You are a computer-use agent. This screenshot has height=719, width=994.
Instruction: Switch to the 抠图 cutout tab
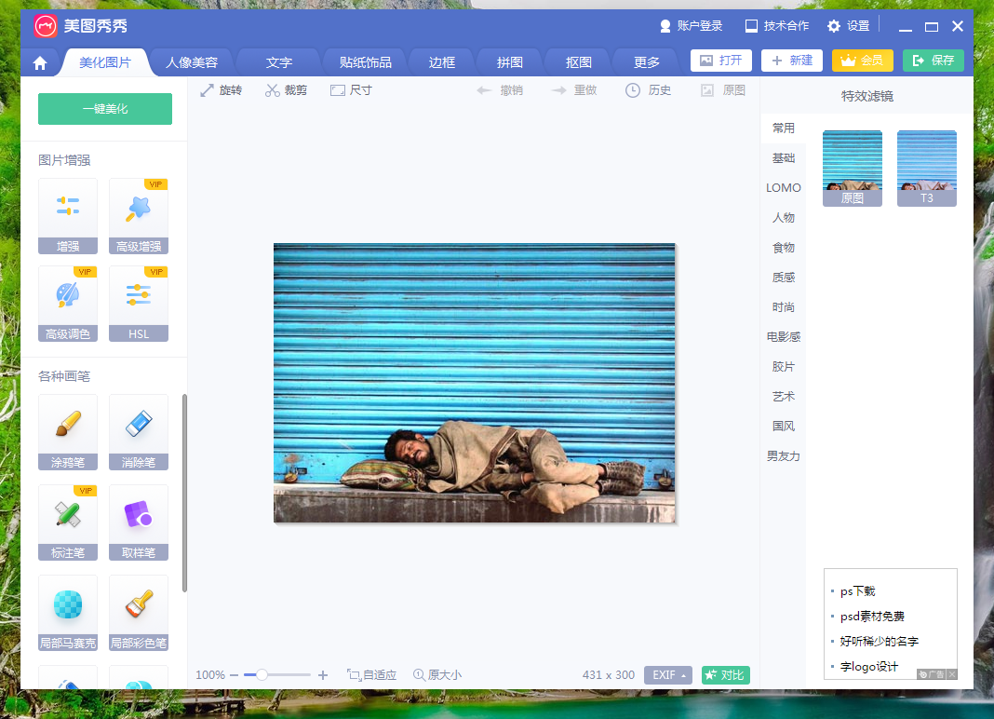tap(576, 61)
